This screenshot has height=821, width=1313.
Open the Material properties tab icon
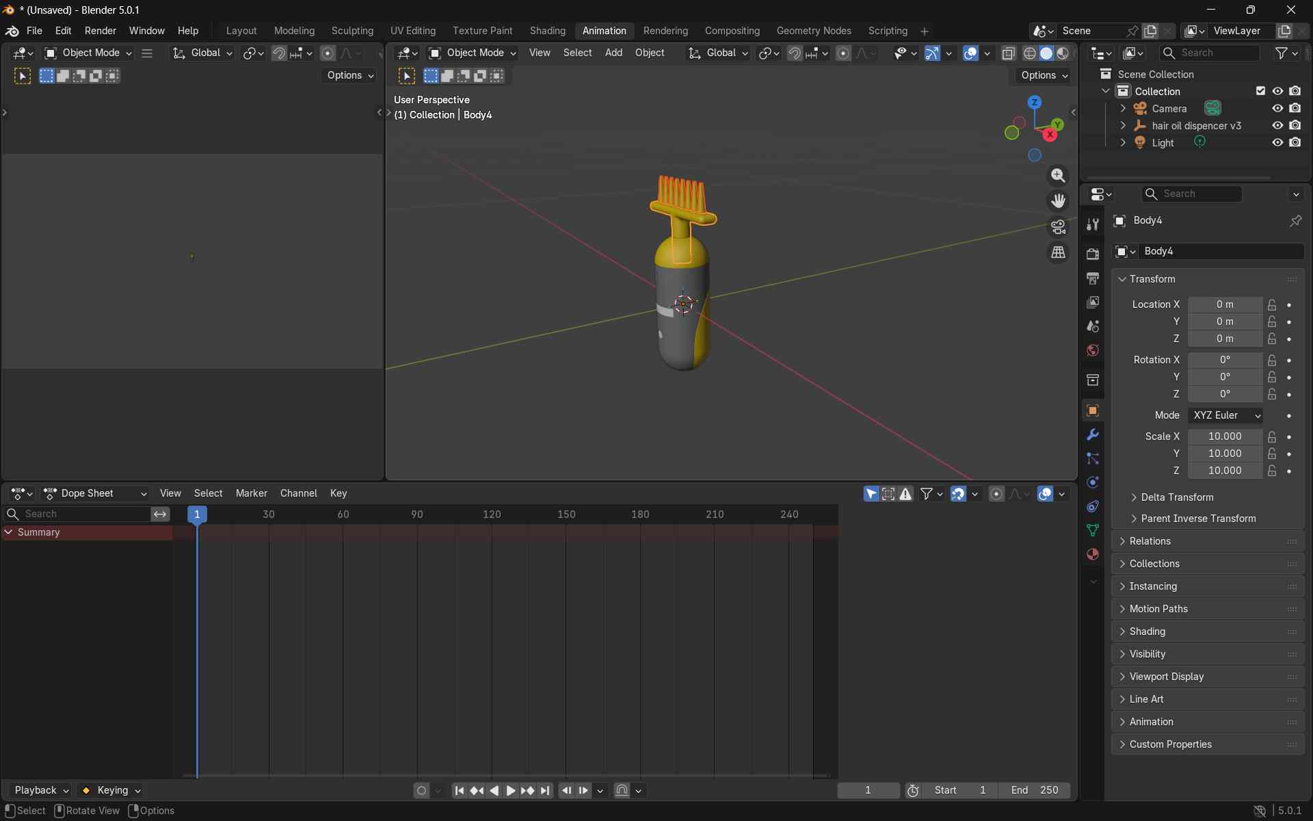click(1092, 554)
